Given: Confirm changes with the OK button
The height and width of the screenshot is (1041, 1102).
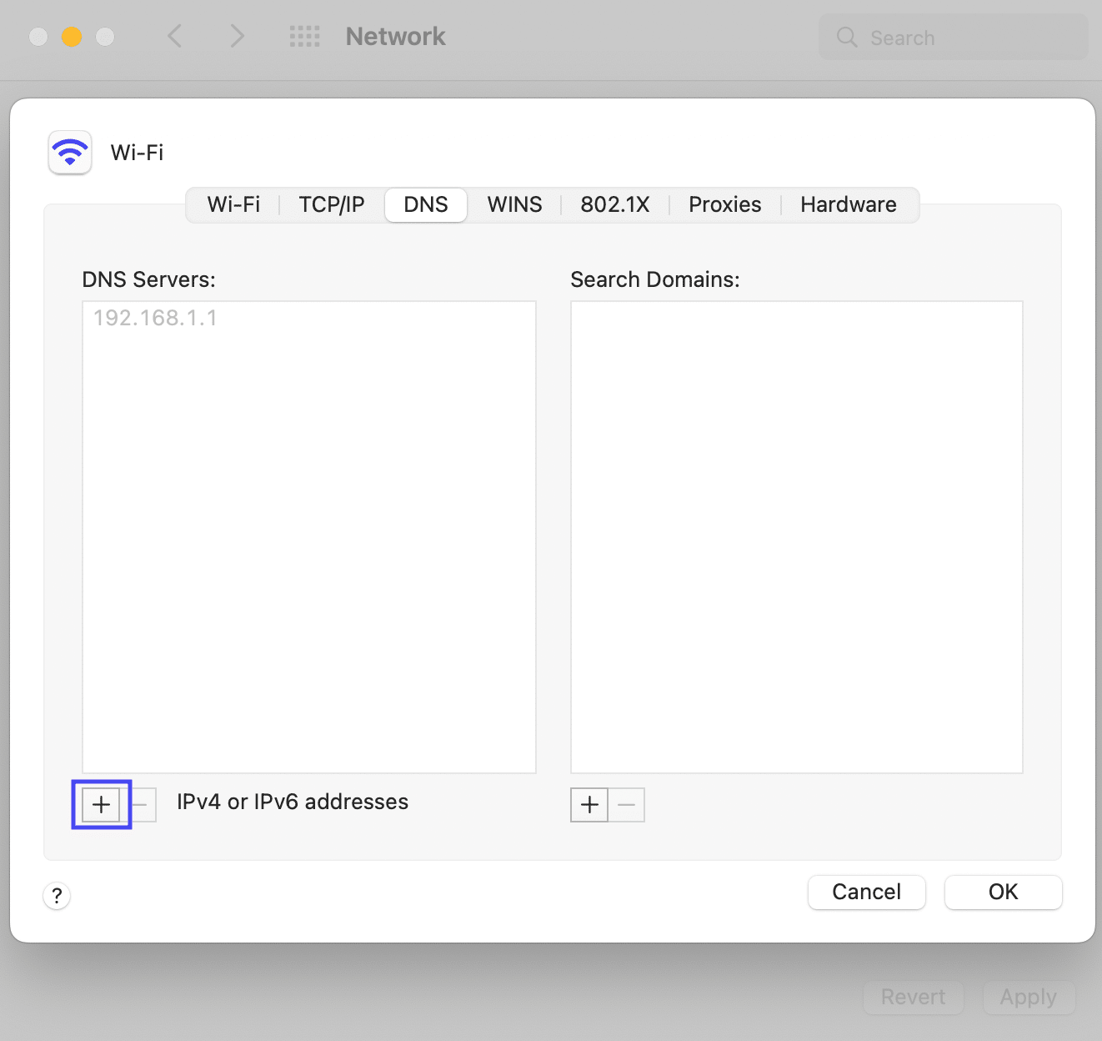Looking at the screenshot, I should tap(1003, 892).
